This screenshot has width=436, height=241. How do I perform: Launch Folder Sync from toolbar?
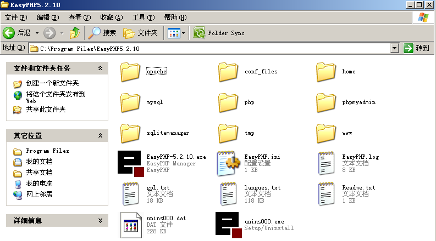[219, 33]
